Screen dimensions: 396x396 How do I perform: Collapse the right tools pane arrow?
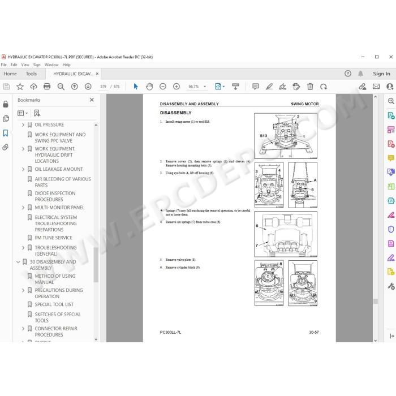[x=391, y=336]
